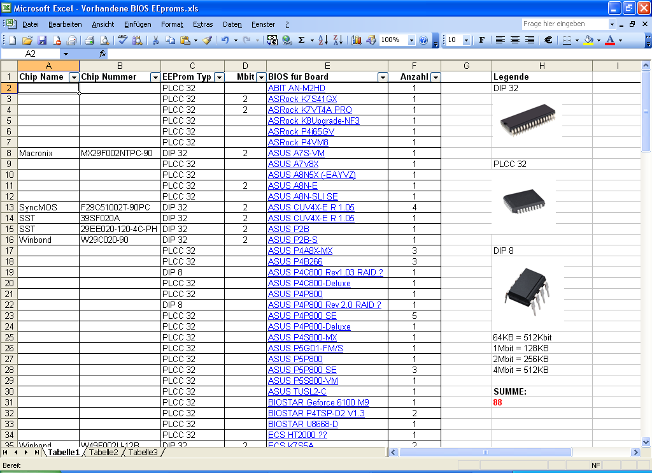Apply Euro currency format
Image resolution: width=652 pixels, height=473 pixels.
(548, 40)
